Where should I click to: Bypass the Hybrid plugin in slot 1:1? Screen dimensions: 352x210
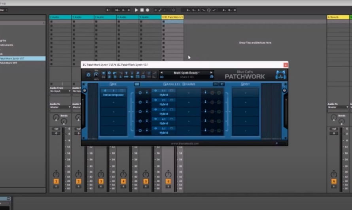coord(155,91)
